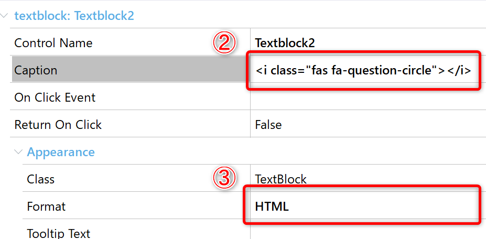Image resolution: width=486 pixels, height=239 pixels.
Task: Click the empty On Click Event value
Action: (368, 97)
